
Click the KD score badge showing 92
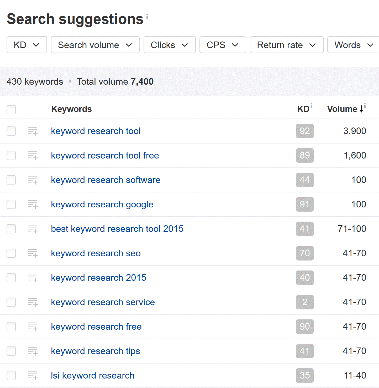pyautogui.click(x=304, y=131)
